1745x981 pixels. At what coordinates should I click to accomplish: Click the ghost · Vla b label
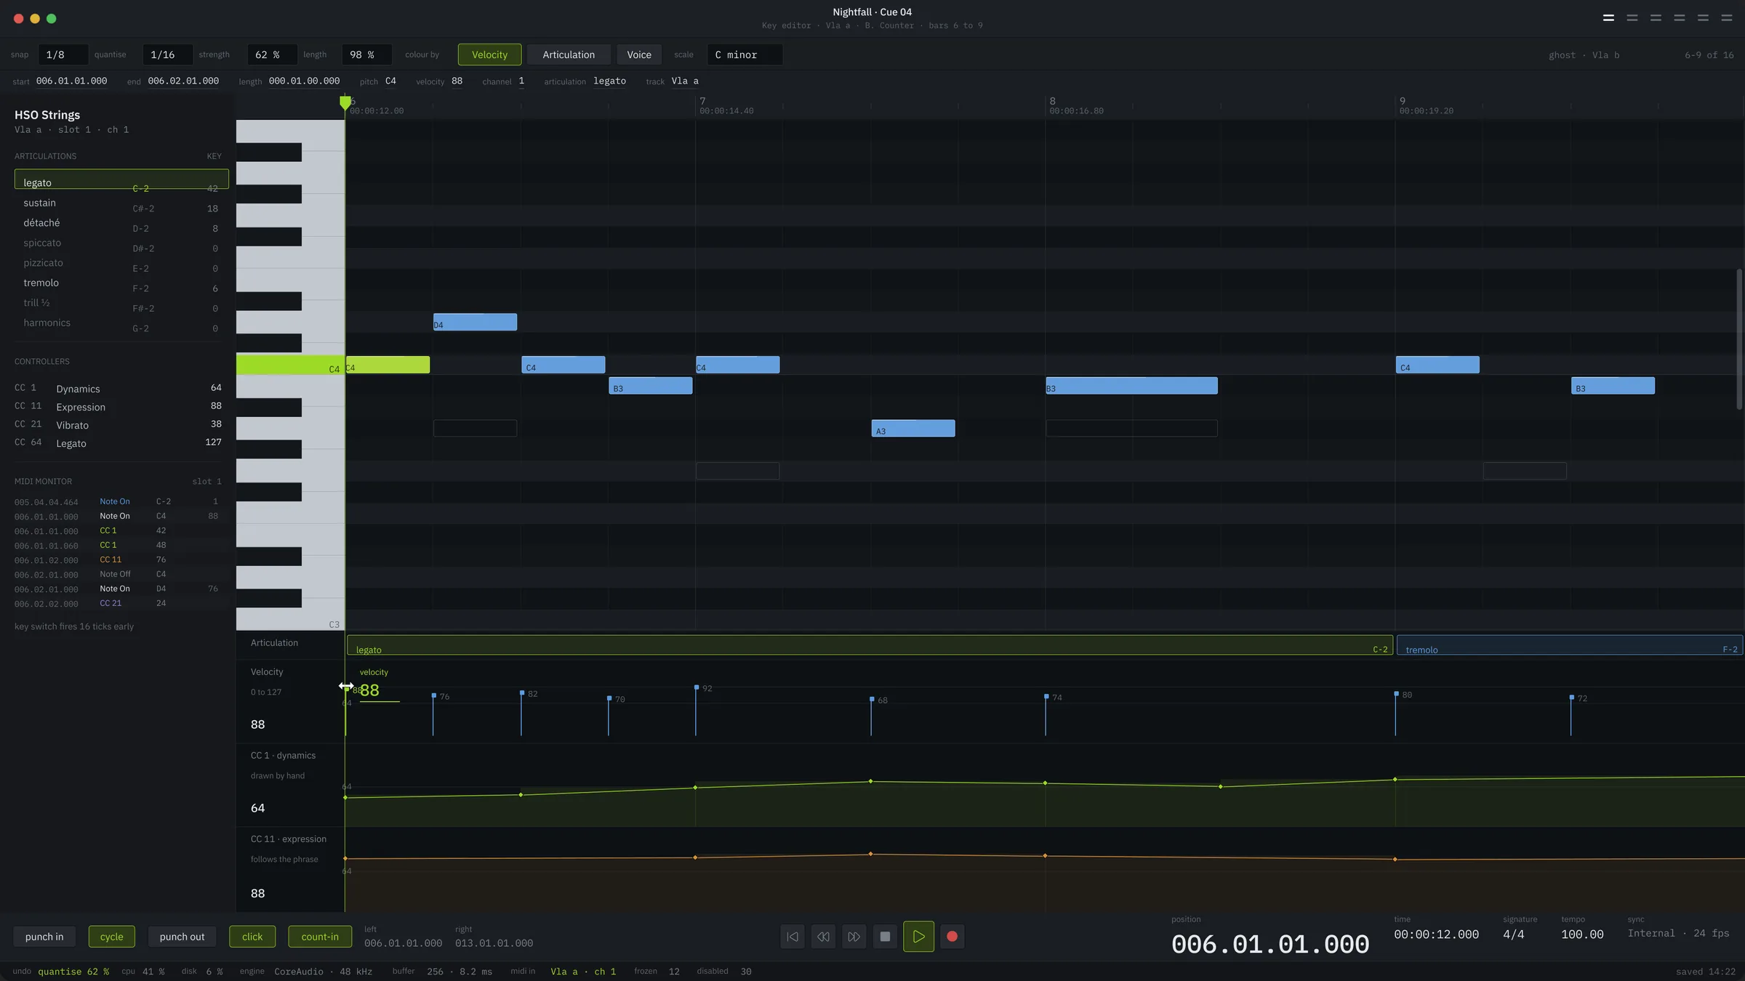coord(1584,55)
